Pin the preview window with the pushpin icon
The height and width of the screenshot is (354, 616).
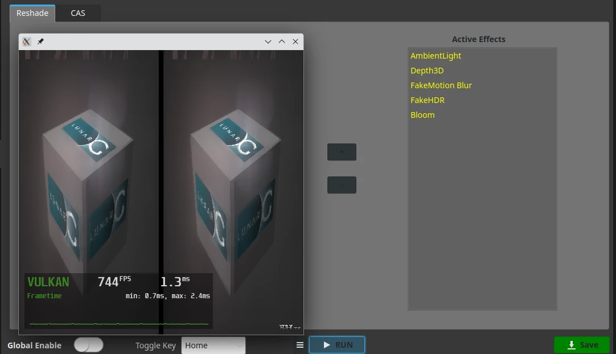point(40,42)
